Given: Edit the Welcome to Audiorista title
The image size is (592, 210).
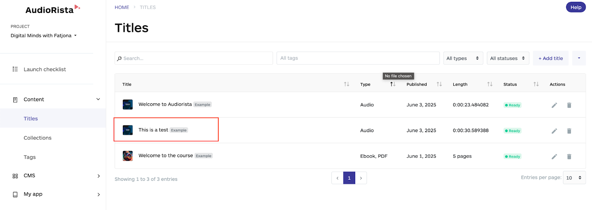Looking at the screenshot, I should [x=554, y=105].
